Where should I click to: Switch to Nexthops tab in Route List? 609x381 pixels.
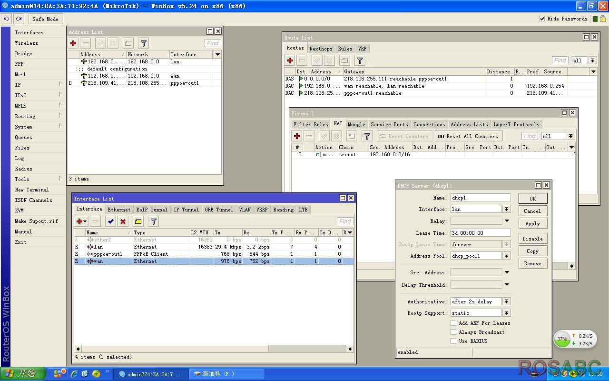321,49
